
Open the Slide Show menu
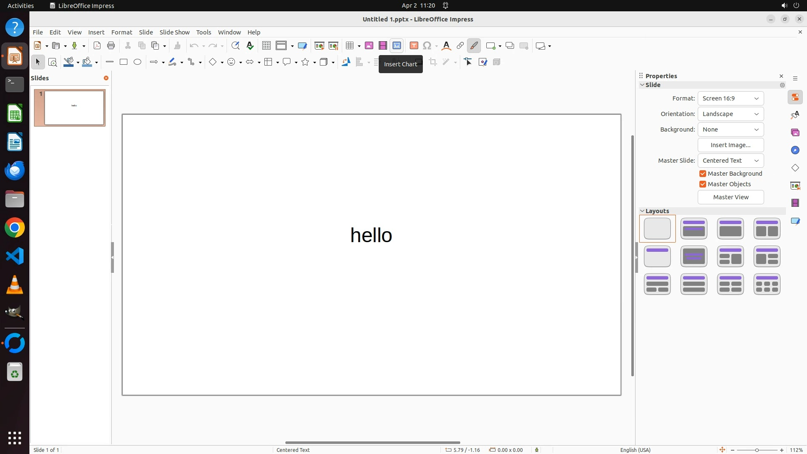[174, 32]
